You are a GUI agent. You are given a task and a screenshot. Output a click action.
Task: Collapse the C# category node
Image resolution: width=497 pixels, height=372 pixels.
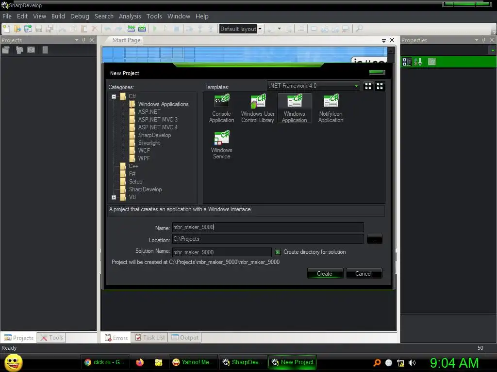coord(114,96)
